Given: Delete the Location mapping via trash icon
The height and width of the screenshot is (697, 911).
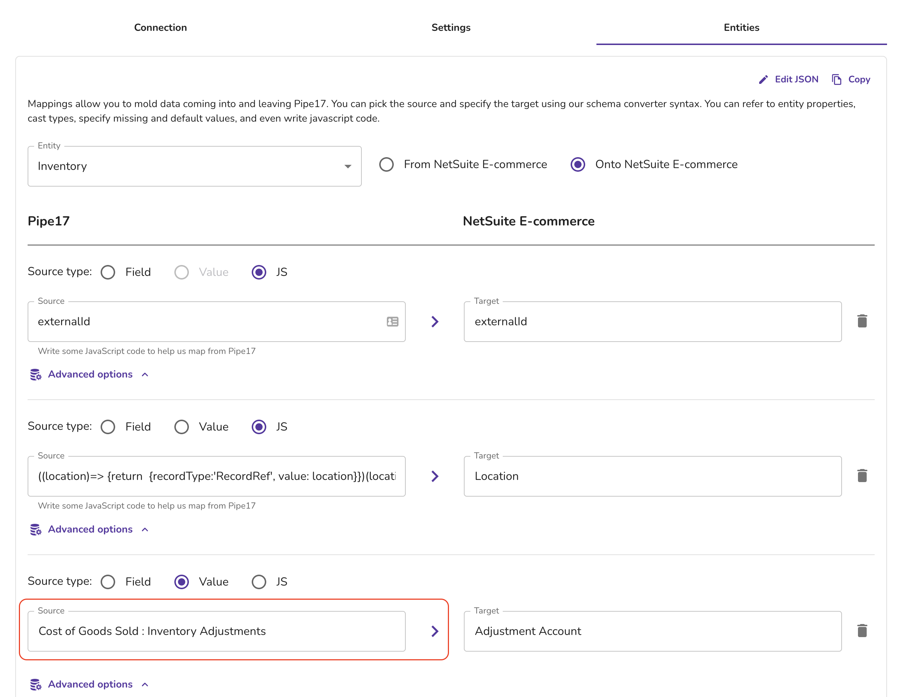Looking at the screenshot, I should (862, 476).
